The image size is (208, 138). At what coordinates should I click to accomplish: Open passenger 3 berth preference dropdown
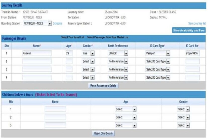[x=118, y=69]
